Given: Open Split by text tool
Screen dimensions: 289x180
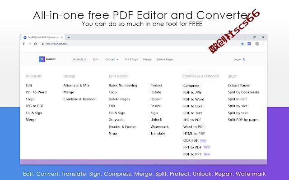Looking at the screenshot, I should pos(238,113).
